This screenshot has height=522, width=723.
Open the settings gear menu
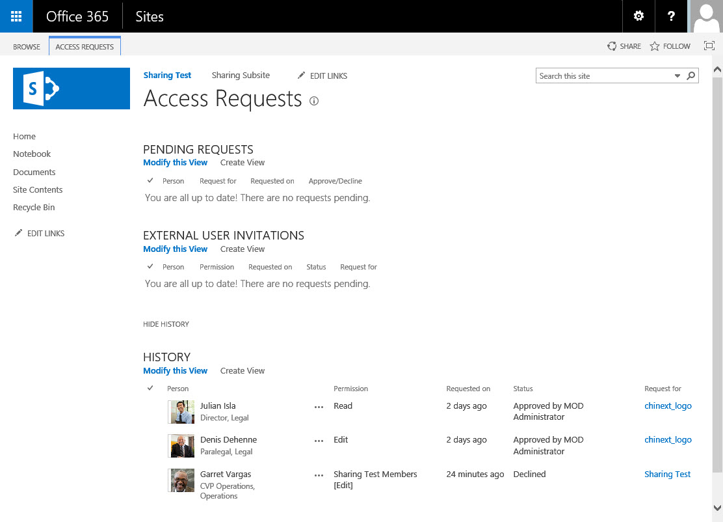[x=638, y=16]
